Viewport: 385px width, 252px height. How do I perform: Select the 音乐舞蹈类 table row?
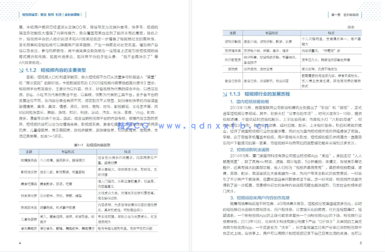(x=29, y=228)
